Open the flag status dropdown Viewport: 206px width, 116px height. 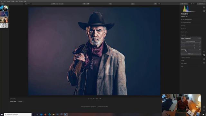89,99
